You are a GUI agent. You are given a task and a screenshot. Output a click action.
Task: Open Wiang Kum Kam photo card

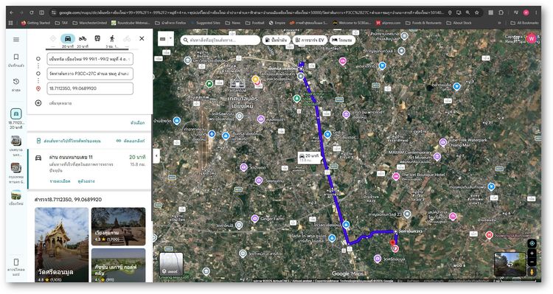click(118, 226)
